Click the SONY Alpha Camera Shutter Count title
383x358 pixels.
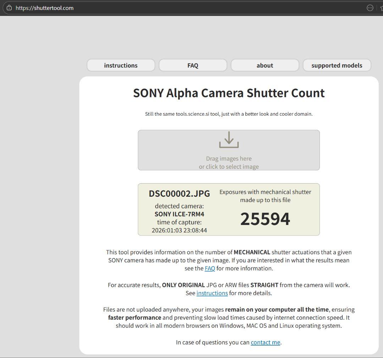[229, 93]
